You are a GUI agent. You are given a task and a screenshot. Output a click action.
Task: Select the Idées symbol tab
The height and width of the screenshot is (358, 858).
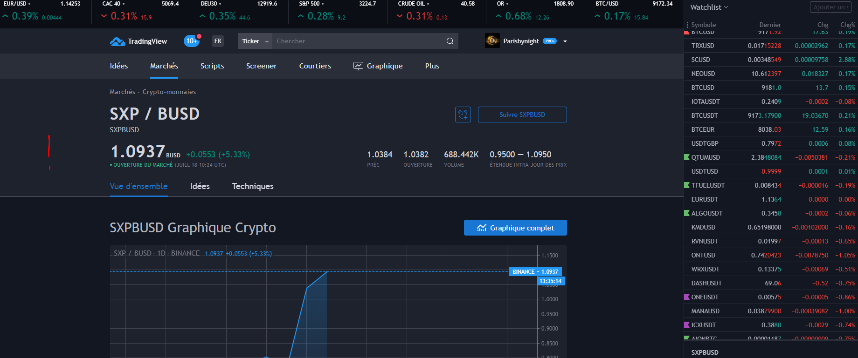point(200,186)
